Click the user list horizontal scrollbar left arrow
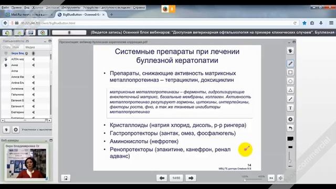The image size is (336, 189). pos(3,121)
